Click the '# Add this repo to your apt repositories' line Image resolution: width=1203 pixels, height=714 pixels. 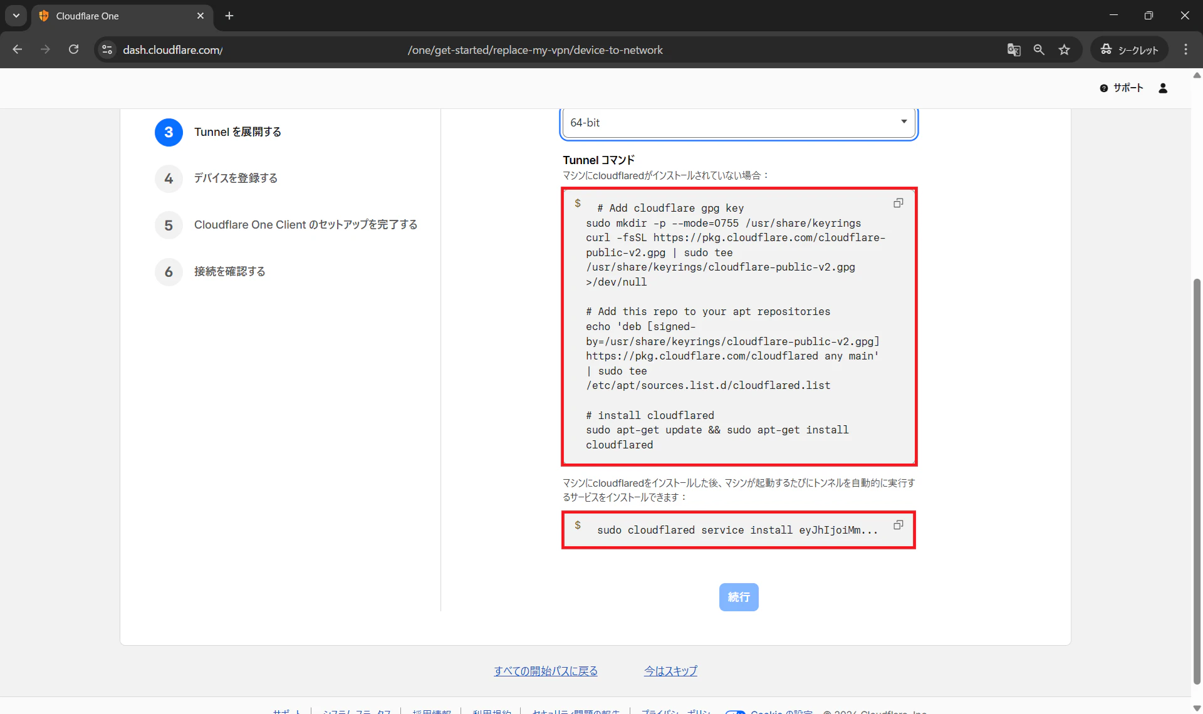(x=708, y=312)
